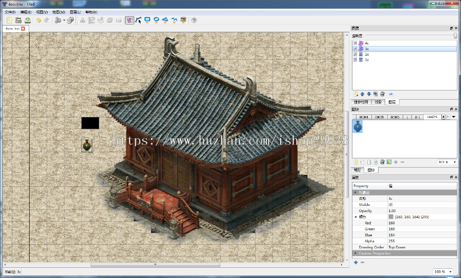Open the tileset tabs list dropdown

click(454, 117)
